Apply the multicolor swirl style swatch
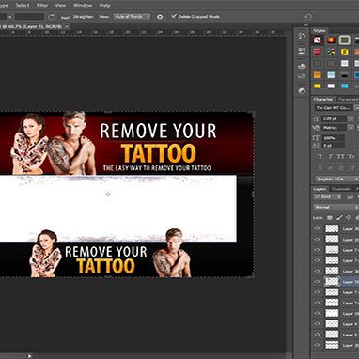The height and width of the screenshot is (359, 359). click(331, 52)
